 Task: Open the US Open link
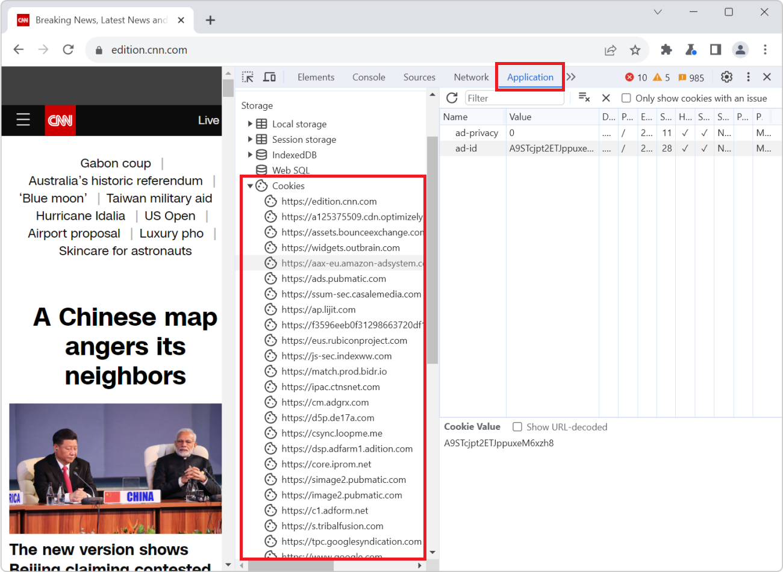click(170, 216)
